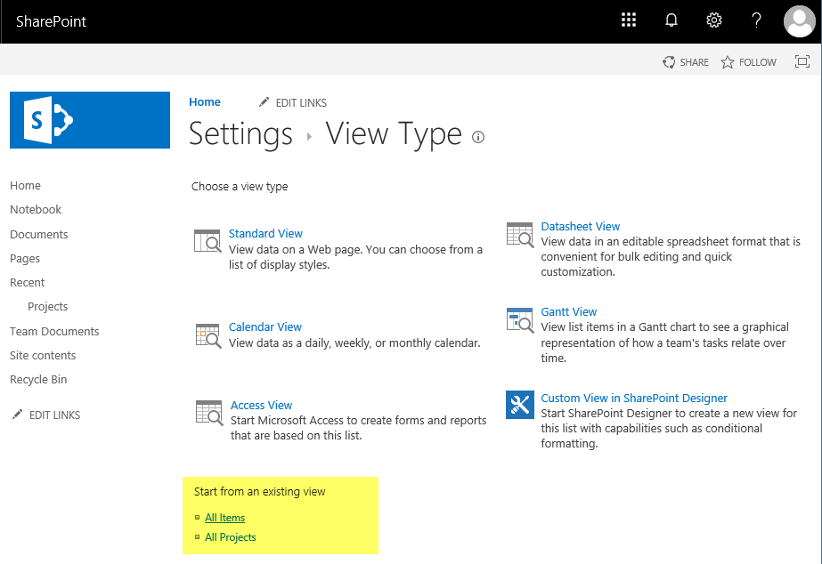
Task: Click the SharePoint Designer tools icon
Action: tap(520, 405)
